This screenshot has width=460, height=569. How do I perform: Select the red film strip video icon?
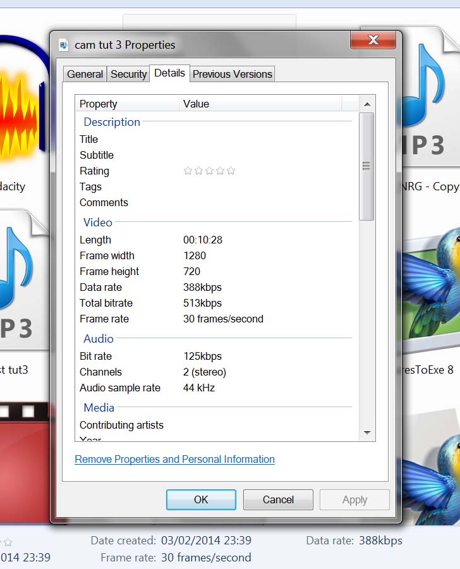pos(25,463)
